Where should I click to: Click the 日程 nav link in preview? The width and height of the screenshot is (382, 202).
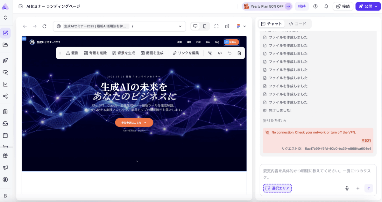(x=198, y=42)
